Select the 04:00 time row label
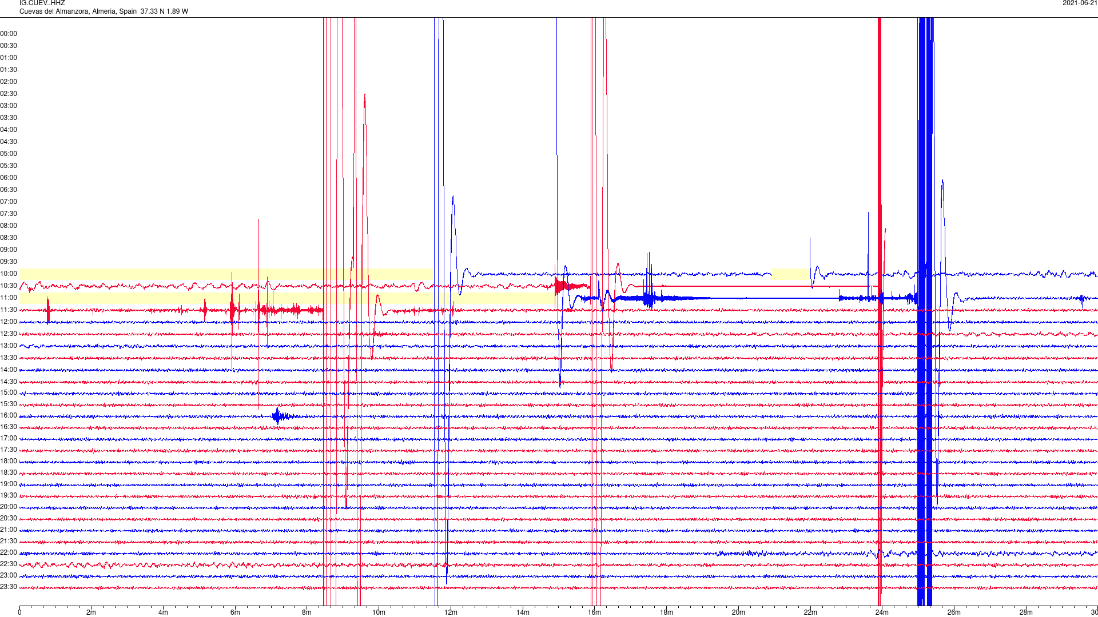This screenshot has width=1098, height=617. tap(9, 130)
